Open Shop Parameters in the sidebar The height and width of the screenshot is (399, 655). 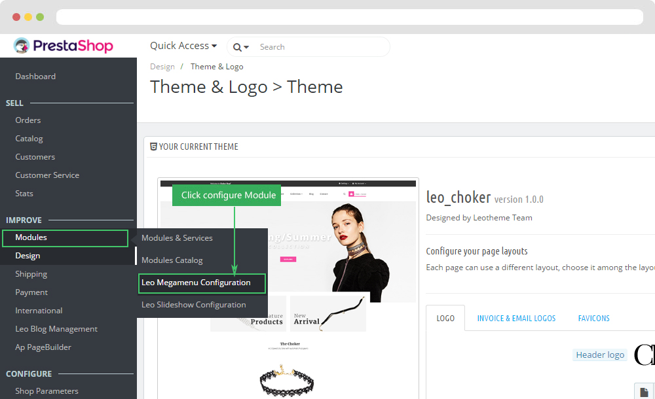tap(47, 391)
